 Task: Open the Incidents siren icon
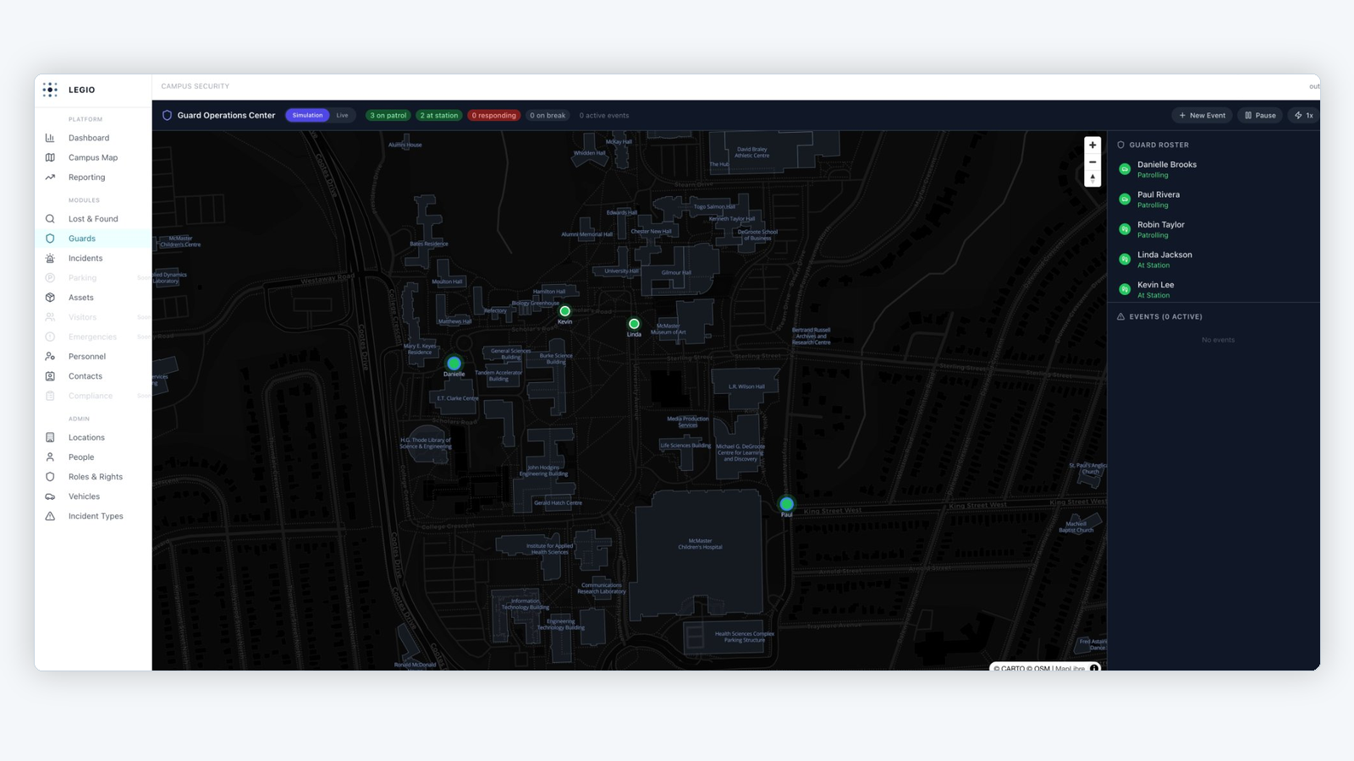50,259
